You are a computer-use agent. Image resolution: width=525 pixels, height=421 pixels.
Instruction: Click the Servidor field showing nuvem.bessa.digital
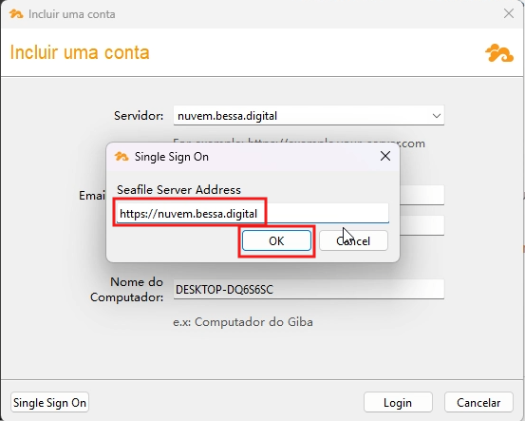(309, 116)
